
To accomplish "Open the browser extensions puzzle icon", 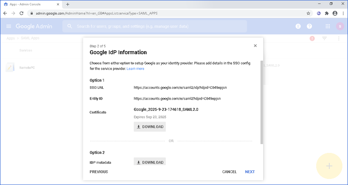I will [x=327, y=13].
